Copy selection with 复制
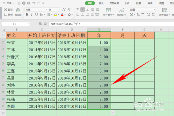 point(8,15)
